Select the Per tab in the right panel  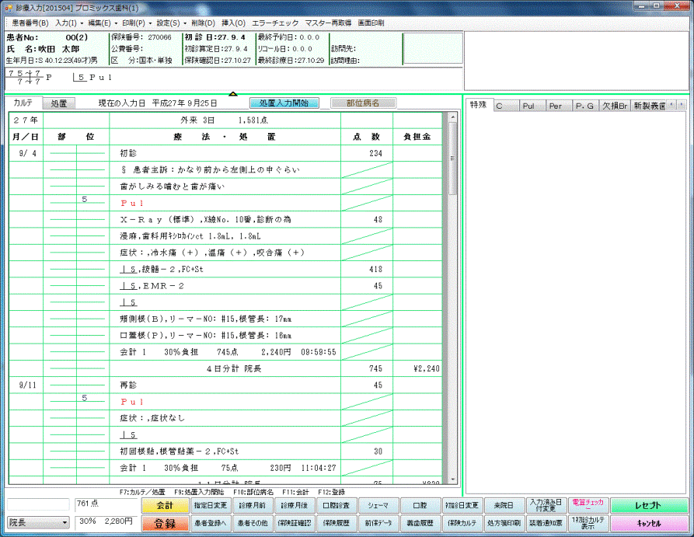[560, 106]
